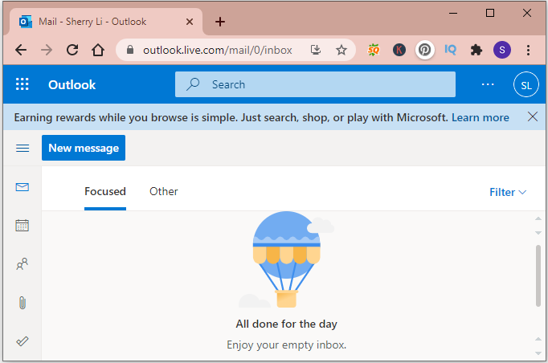Open Files paperclip icon in sidebar
This screenshot has height=363, width=548.
(x=22, y=303)
